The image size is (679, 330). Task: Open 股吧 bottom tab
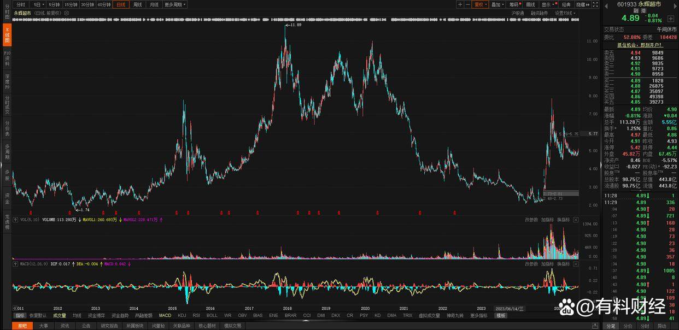[x=22, y=326]
